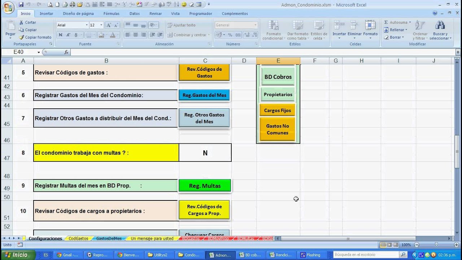The height and width of the screenshot is (260, 462).
Task: Switch to the CodGastos sheet tab
Action: 78,238
